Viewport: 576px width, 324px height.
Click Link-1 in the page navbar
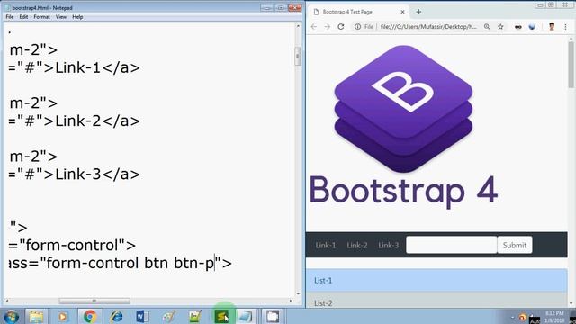(326, 245)
